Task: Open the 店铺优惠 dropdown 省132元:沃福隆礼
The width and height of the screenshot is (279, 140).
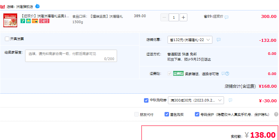Action: (x=190, y=40)
